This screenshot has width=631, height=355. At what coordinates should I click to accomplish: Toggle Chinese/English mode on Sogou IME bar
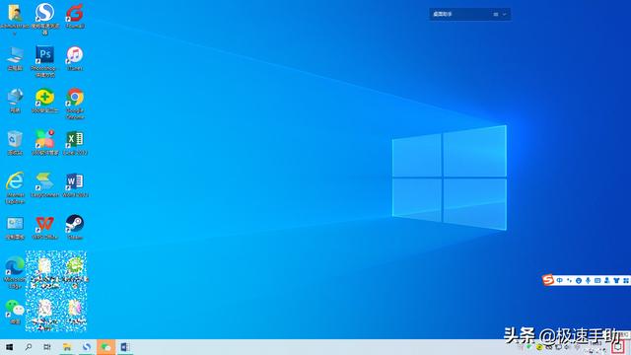point(560,280)
